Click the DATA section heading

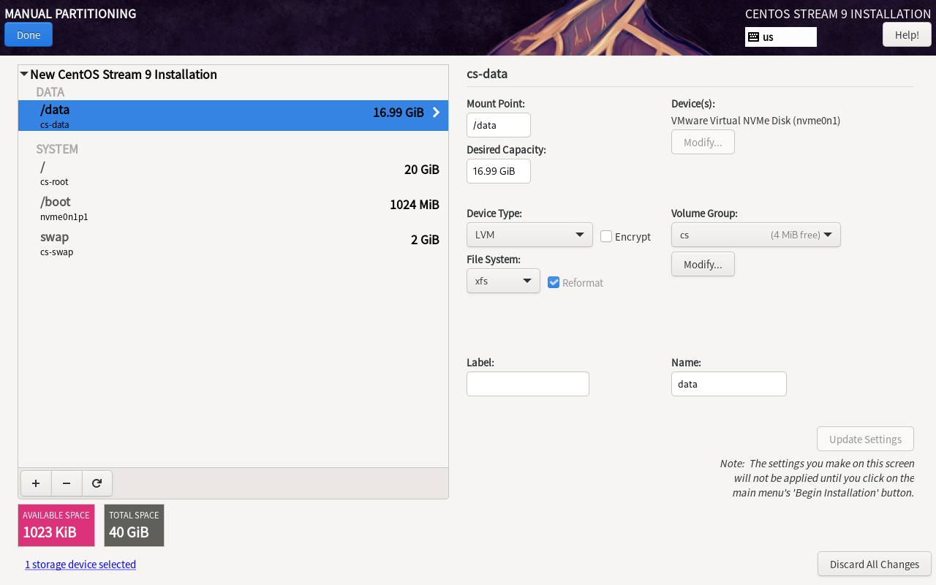[x=50, y=92]
